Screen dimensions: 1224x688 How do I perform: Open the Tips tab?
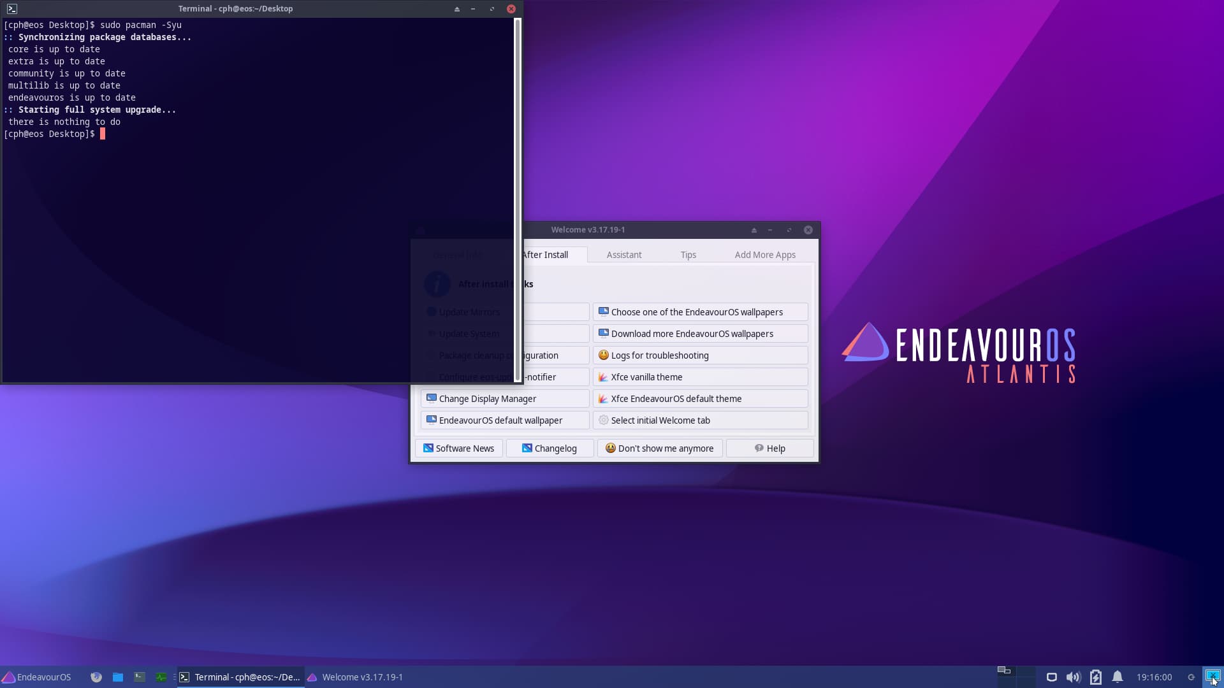[688, 255]
